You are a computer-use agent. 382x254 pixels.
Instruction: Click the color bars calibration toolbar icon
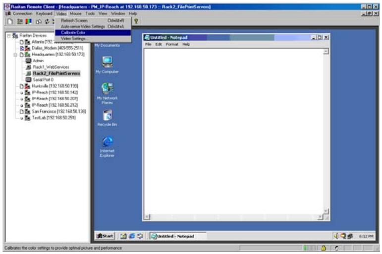tap(29, 21)
